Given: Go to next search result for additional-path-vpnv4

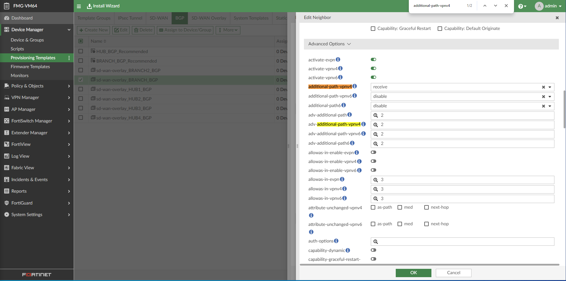Looking at the screenshot, I should tap(495, 5).
